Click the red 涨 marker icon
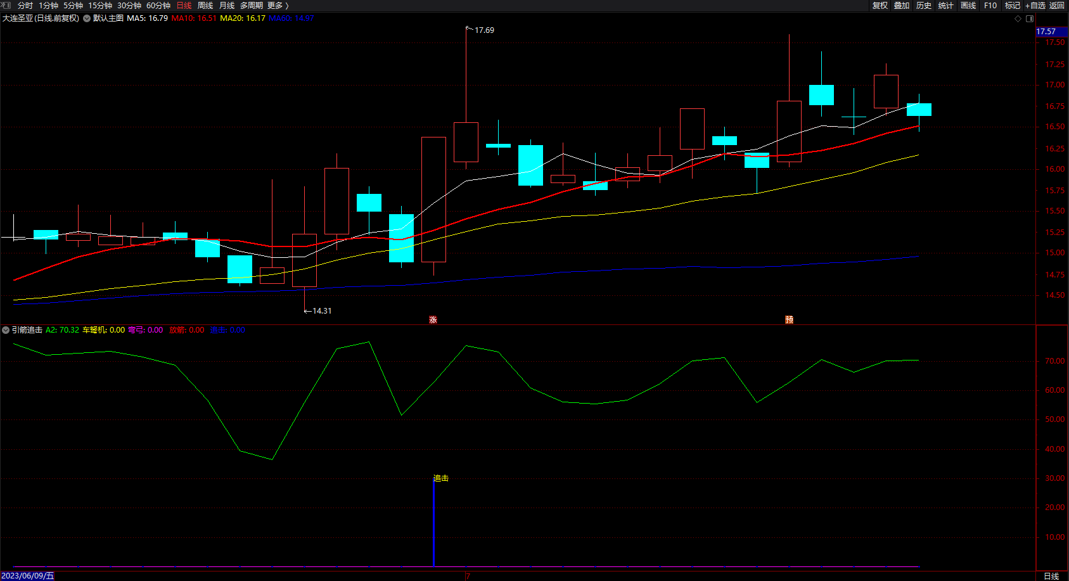The width and height of the screenshot is (1069, 581). 433,320
